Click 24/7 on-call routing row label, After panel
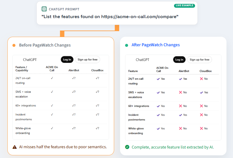This screenshot has height=158, width=233. [x=136, y=81]
